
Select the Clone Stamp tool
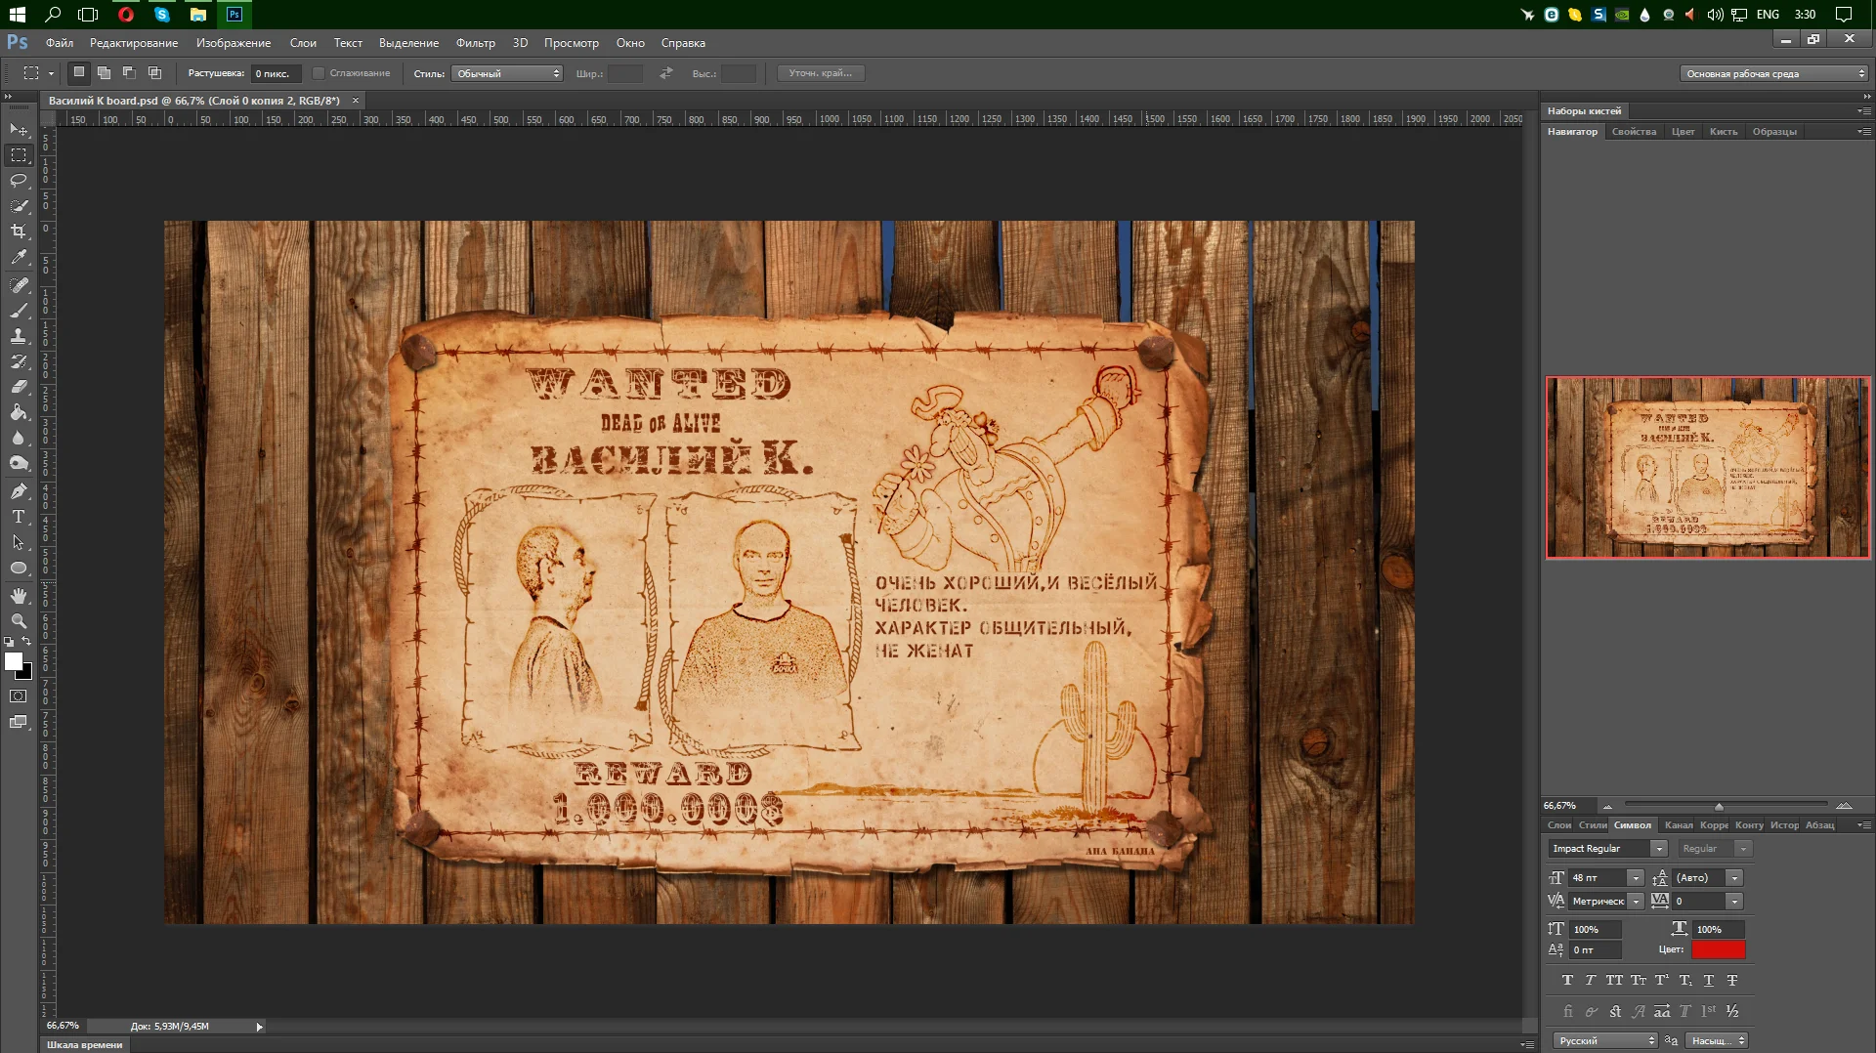(19, 336)
